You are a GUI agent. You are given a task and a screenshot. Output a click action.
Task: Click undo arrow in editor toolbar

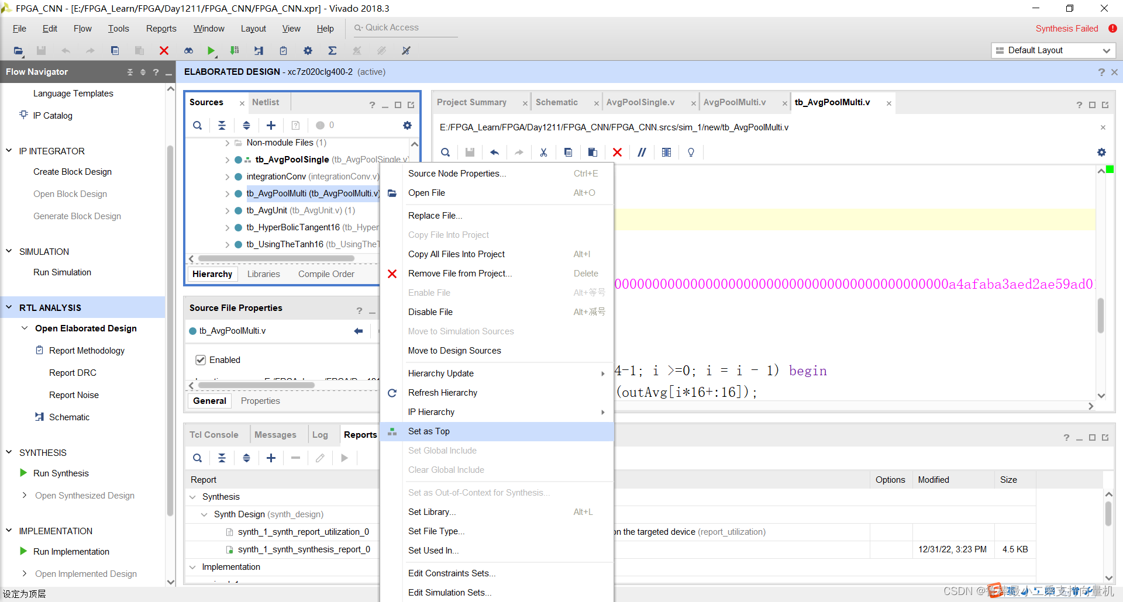pos(494,152)
